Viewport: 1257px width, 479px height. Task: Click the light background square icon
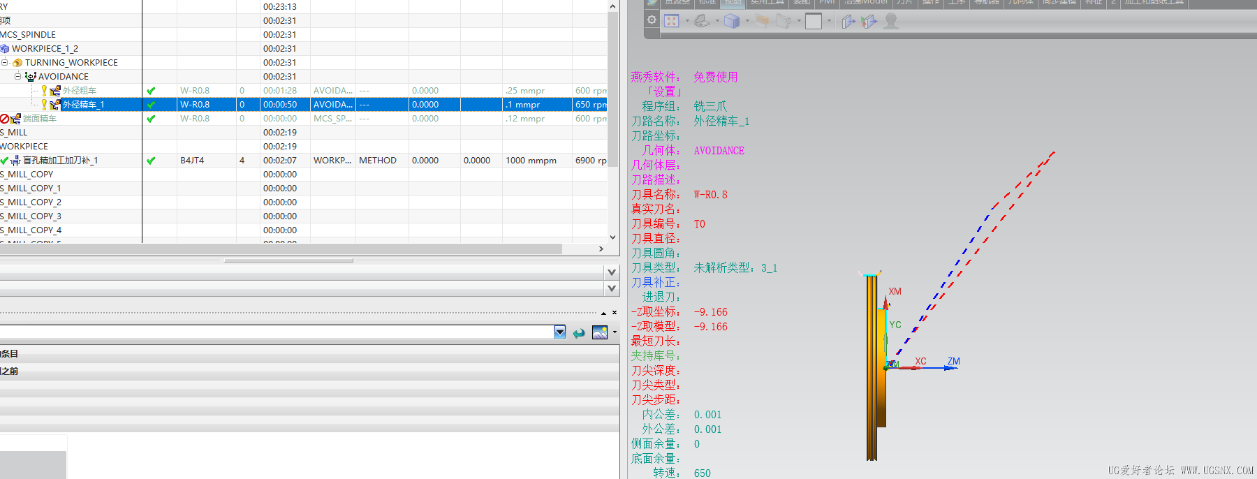pyautogui.click(x=814, y=21)
